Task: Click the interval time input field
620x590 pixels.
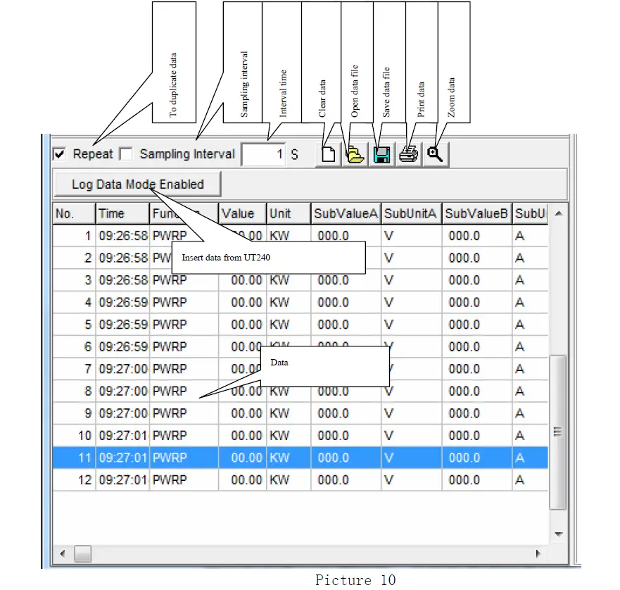Action: [x=263, y=154]
